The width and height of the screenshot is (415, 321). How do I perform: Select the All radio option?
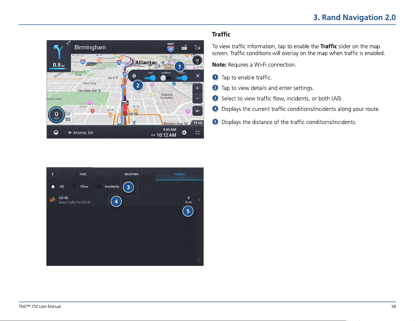(58, 187)
